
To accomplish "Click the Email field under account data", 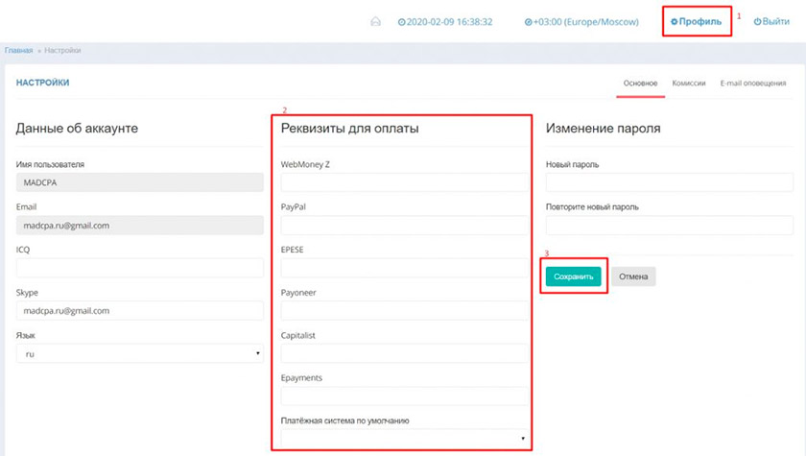I will 140,226.
